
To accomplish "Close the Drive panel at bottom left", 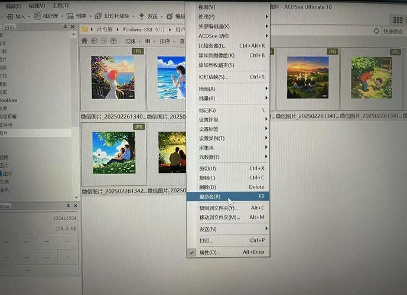I will pyautogui.click(x=75, y=205).
